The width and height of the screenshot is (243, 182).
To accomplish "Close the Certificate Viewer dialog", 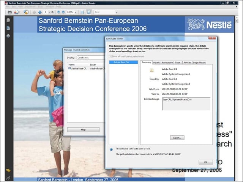I will tap(212, 38).
